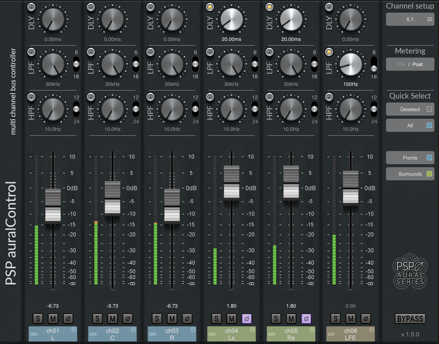This screenshot has height=344, width=439.
Task: Select Surrounds in Quick Select
Action: (x=410, y=174)
